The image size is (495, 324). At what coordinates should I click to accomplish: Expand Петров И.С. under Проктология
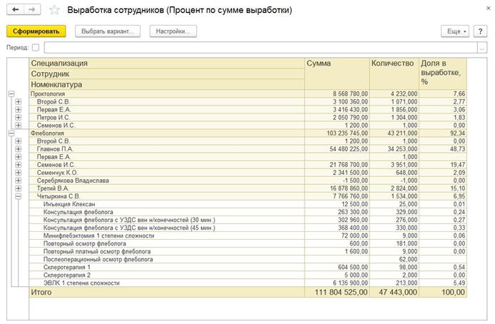(19, 117)
